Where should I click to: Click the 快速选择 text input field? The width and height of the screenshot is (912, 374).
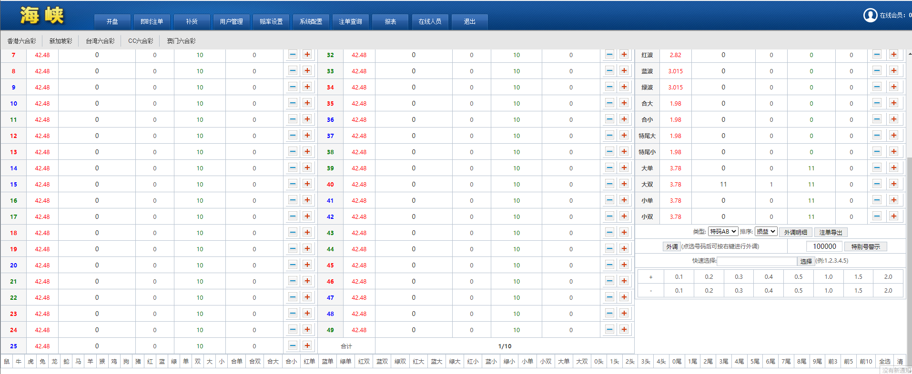tap(757, 261)
